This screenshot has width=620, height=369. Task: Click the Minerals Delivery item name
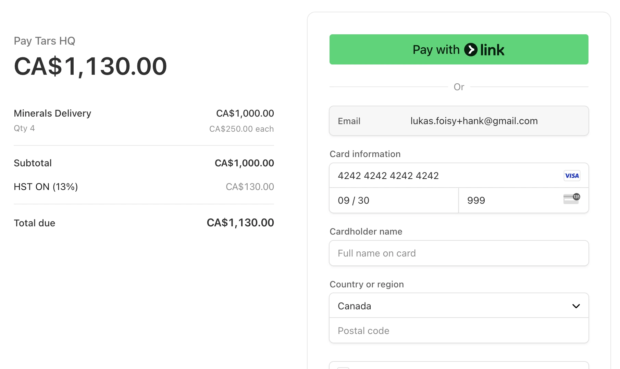point(52,113)
